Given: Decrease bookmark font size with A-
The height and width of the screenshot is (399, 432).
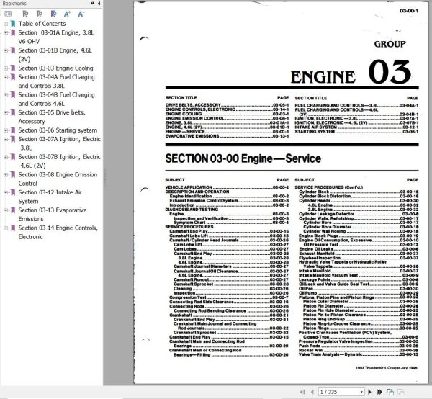Looking at the screenshot, I should tap(81, 14).
